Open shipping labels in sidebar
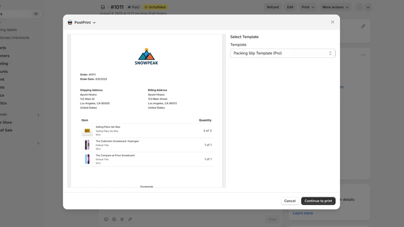 click(9, 30)
